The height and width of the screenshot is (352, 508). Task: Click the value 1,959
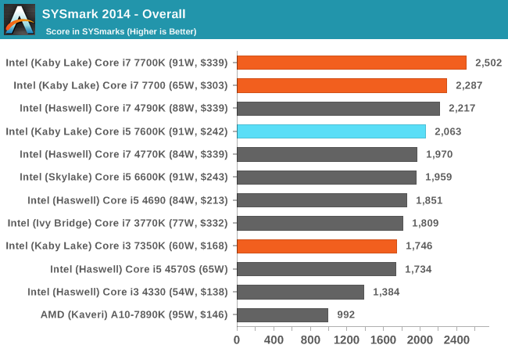pyautogui.click(x=438, y=177)
